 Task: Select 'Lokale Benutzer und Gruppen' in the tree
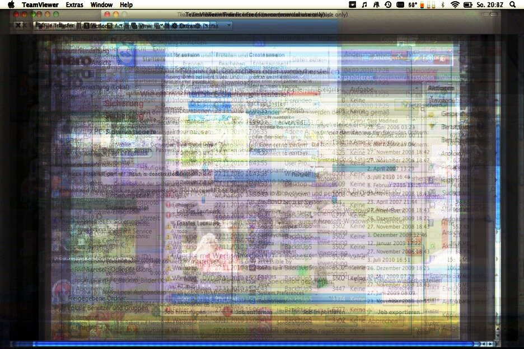(108, 308)
